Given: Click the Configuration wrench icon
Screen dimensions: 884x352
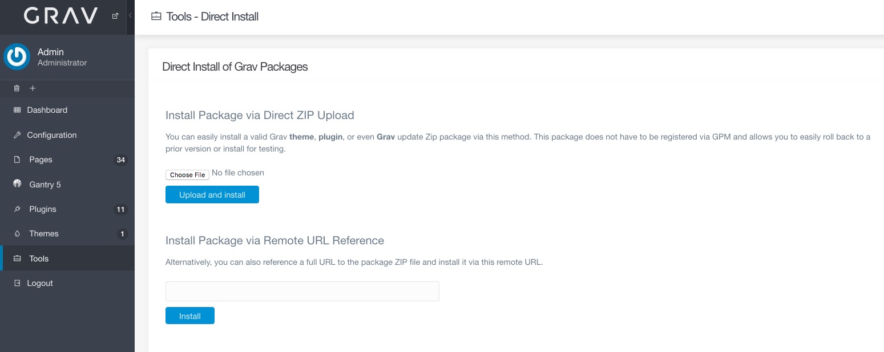Looking at the screenshot, I should (x=17, y=135).
